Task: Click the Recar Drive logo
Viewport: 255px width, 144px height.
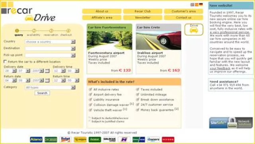Action: [x=28, y=12]
